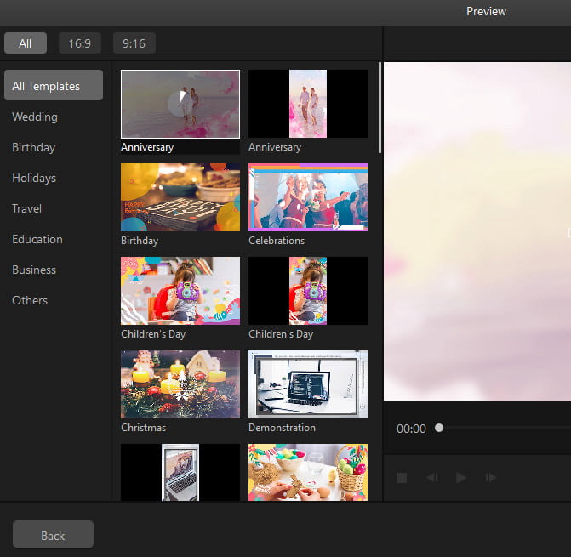Click the stop playback icon
571x557 pixels.
point(402,478)
